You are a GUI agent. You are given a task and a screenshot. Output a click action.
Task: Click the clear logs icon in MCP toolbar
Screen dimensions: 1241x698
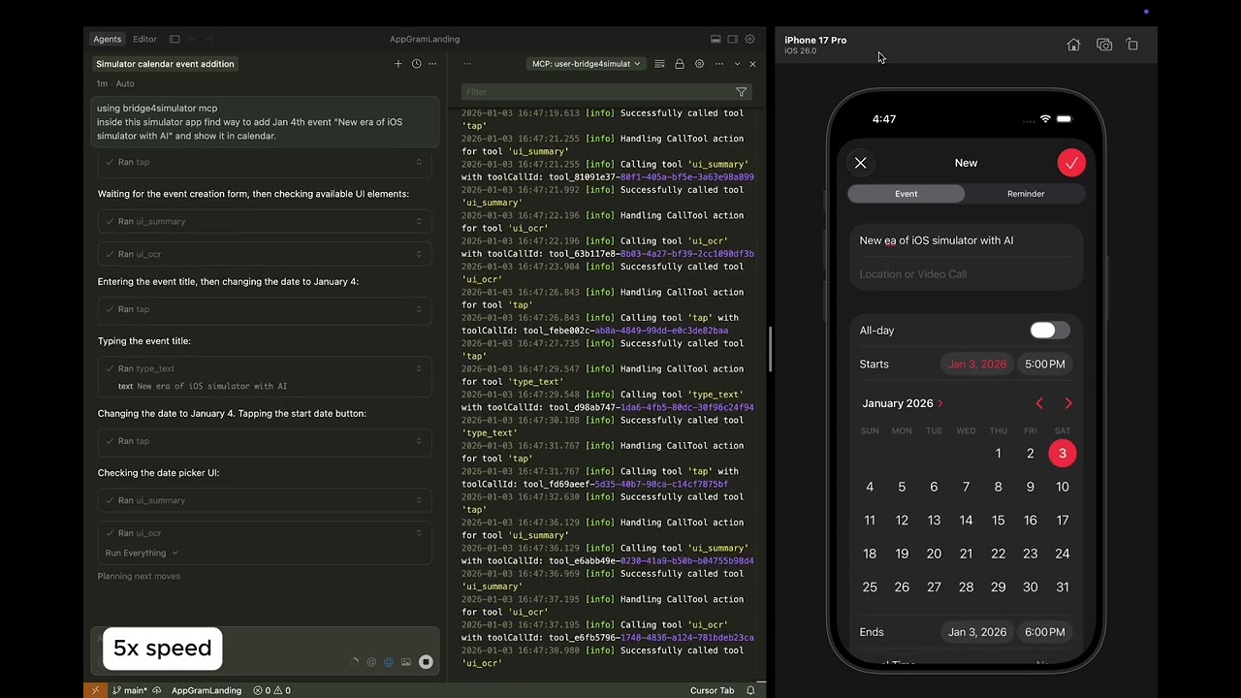point(659,63)
